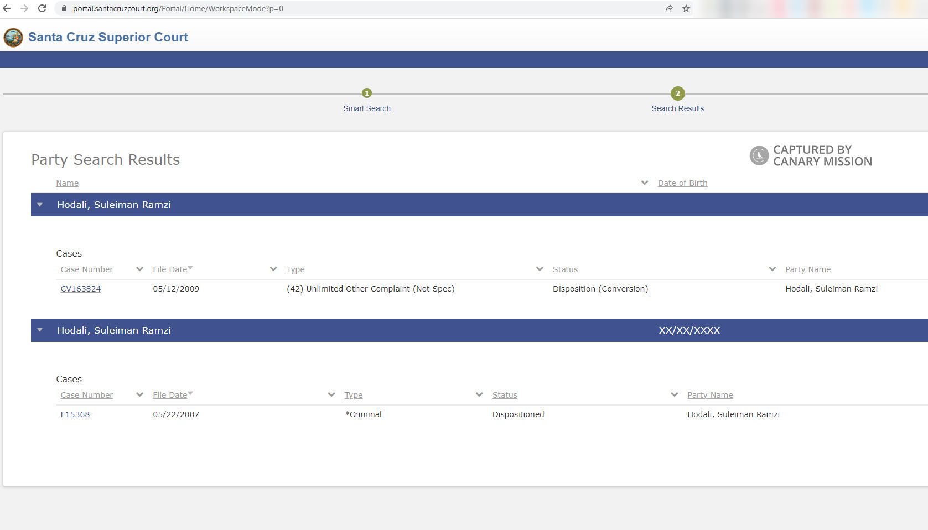Open case CV163824

(81, 289)
